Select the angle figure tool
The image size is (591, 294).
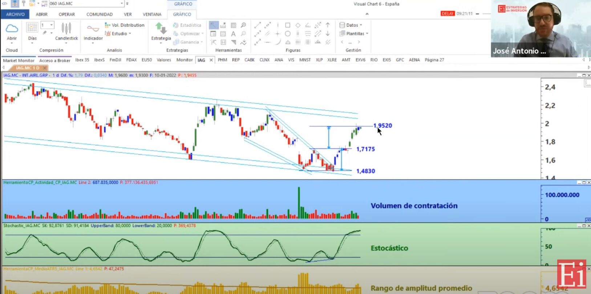(x=308, y=25)
